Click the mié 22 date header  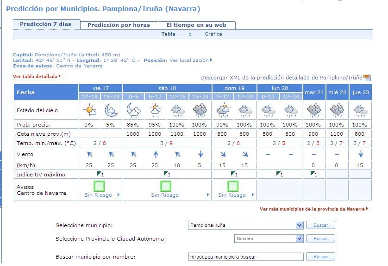point(337,92)
